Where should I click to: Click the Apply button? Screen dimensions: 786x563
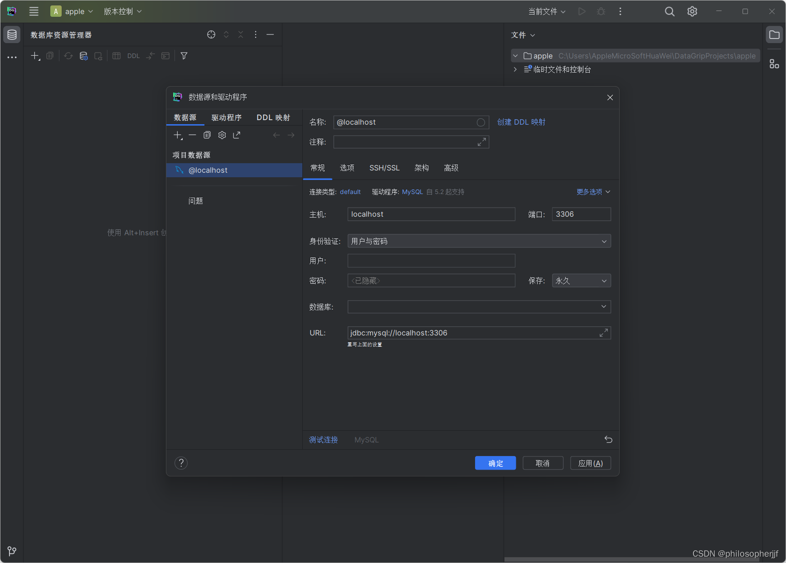591,463
